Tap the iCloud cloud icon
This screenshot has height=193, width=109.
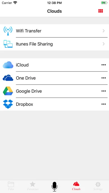8,65
